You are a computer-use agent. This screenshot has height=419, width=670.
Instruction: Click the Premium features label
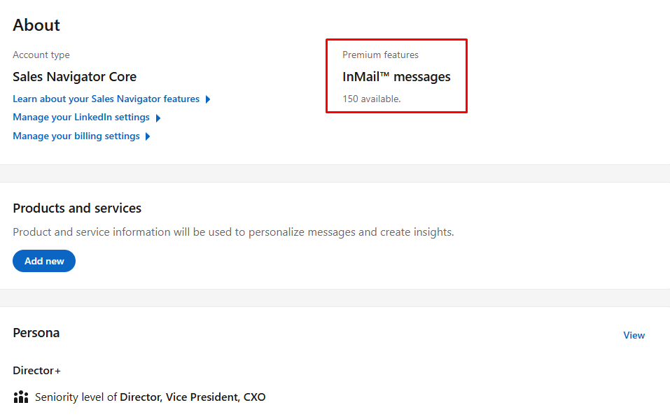380,54
